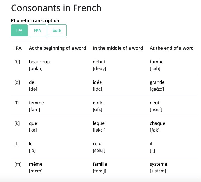Click the word lequel
The width and height of the screenshot is (201, 182).
[99, 123]
